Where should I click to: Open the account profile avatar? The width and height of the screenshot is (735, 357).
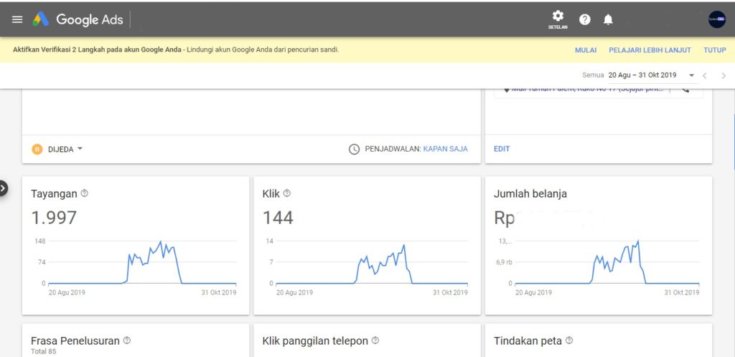pyautogui.click(x=717, y=19)
